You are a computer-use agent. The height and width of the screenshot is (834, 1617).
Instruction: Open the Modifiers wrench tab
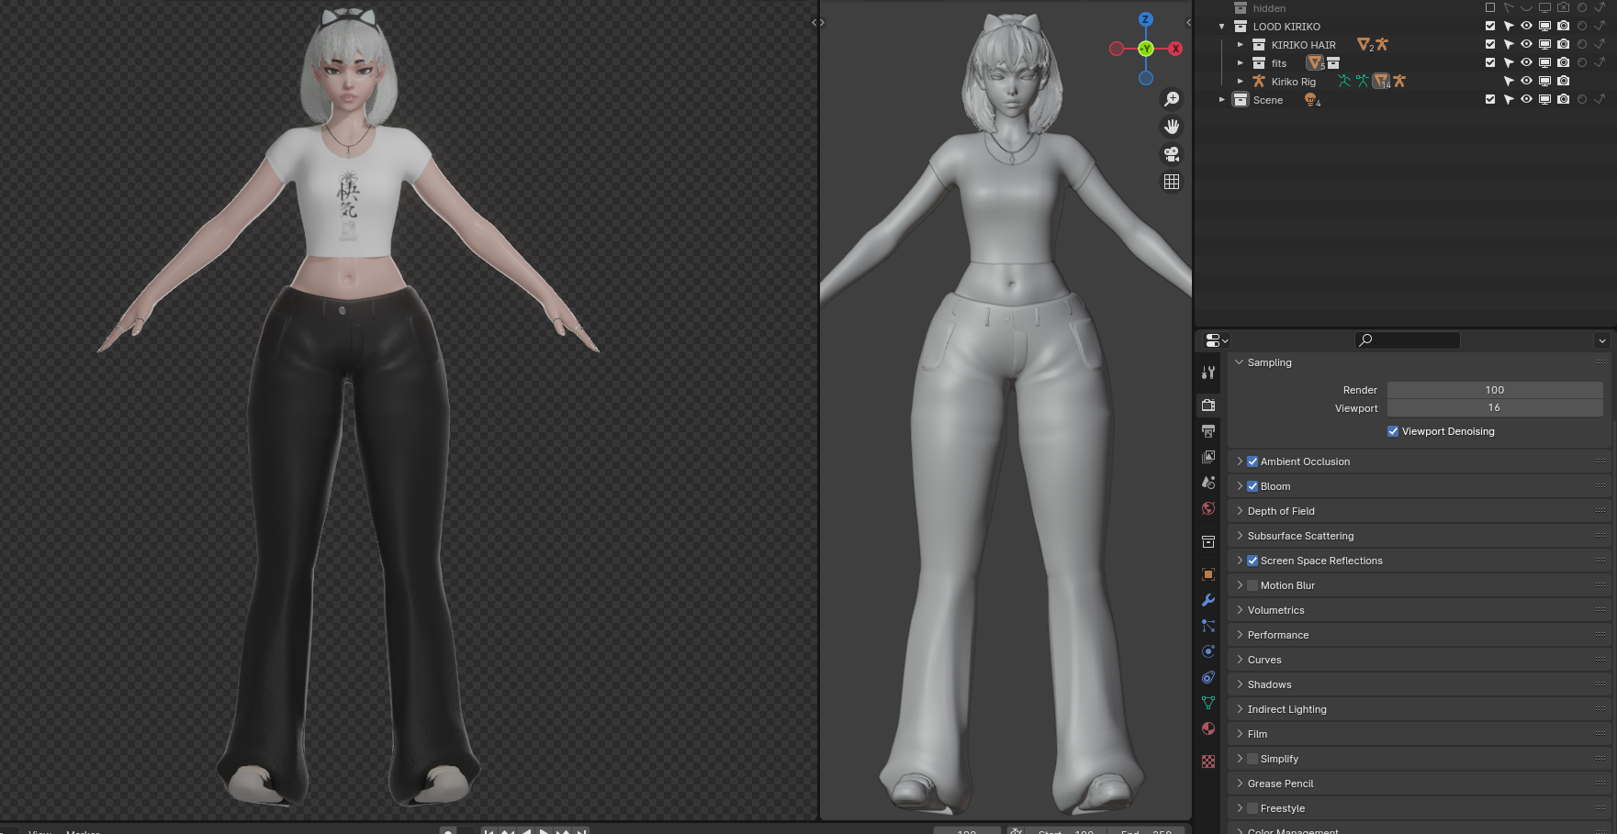click(x=1208, y=600)
